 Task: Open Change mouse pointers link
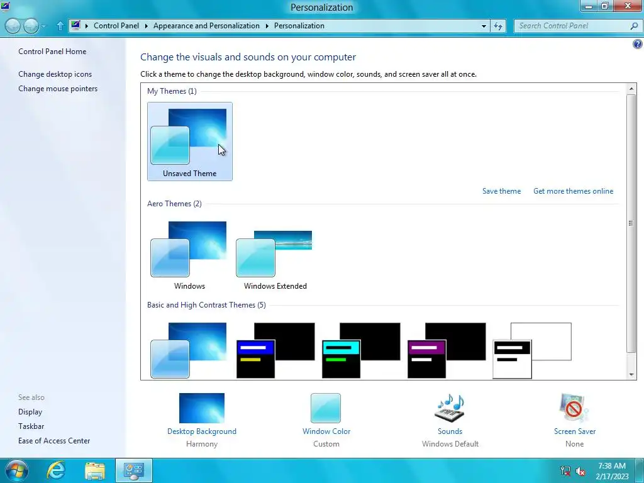[x=58, y=89]
